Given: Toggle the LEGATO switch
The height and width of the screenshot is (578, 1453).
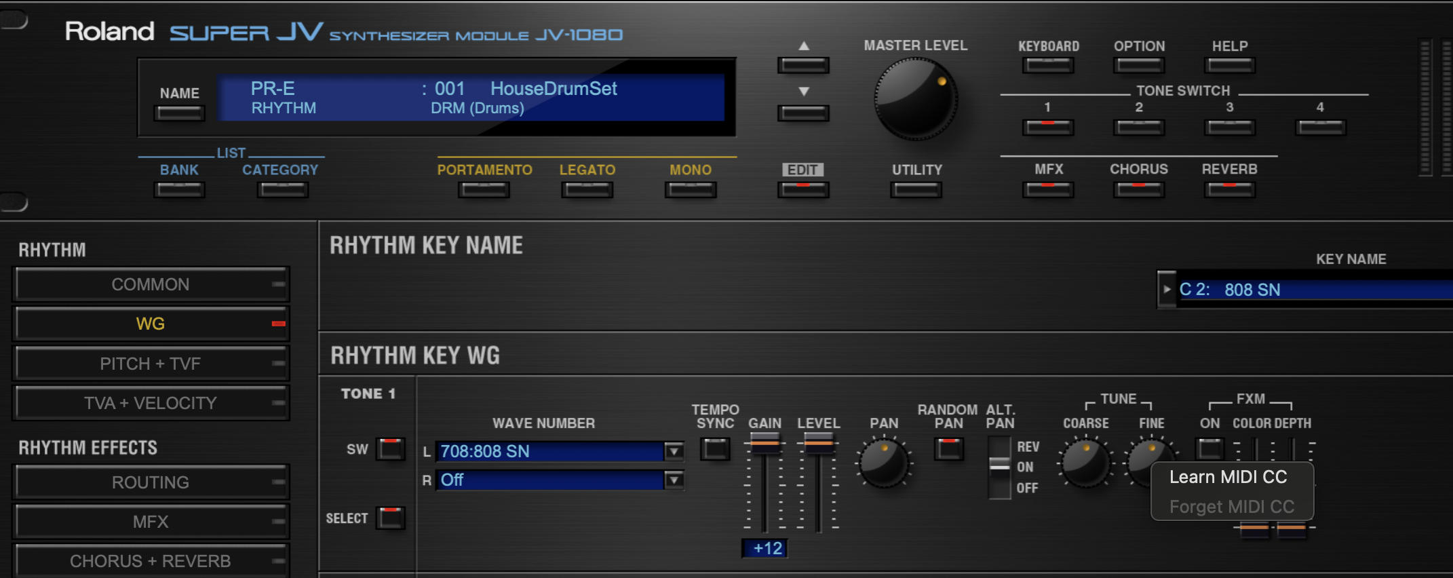Looking at the screenshot, I should click(587, 190).
